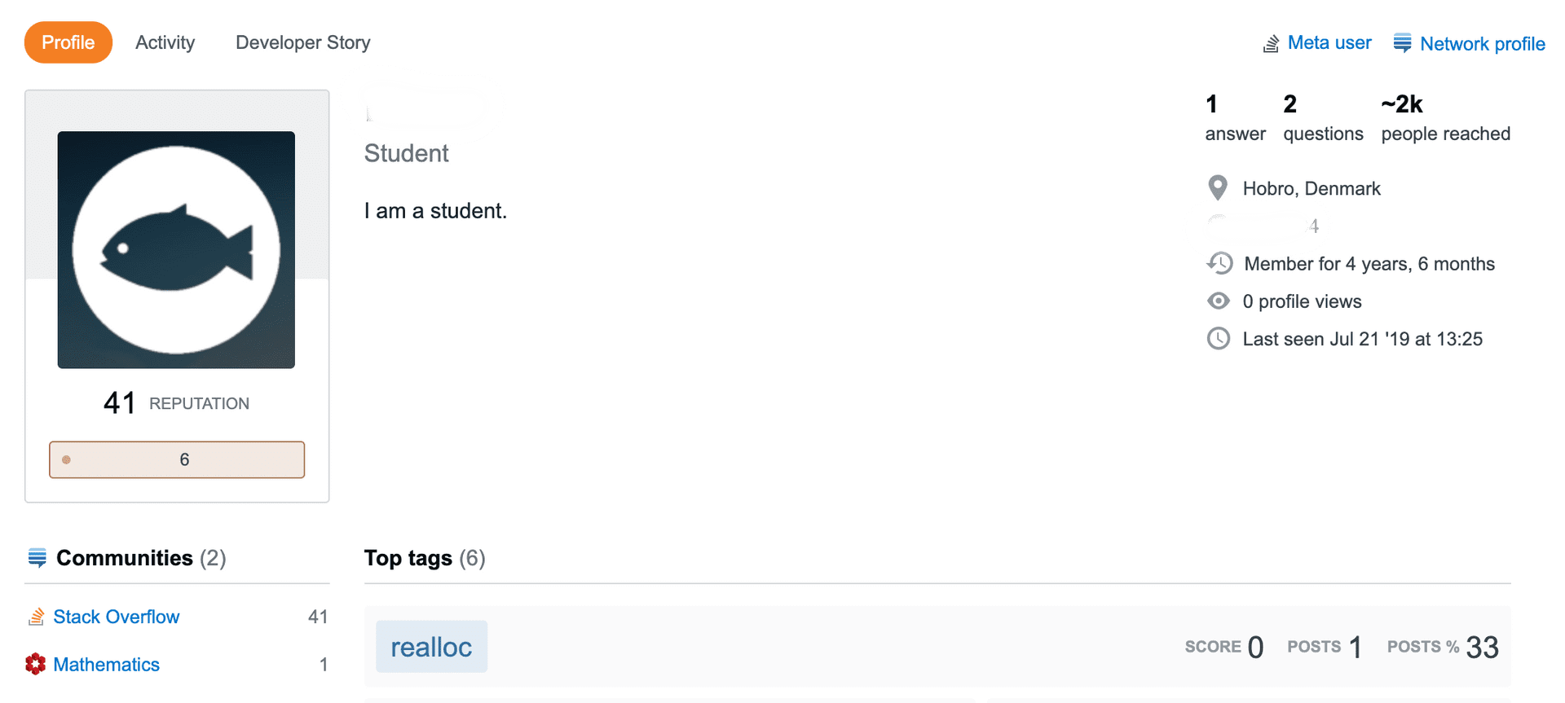Click the member history clock icon

tap(1219, 263)
